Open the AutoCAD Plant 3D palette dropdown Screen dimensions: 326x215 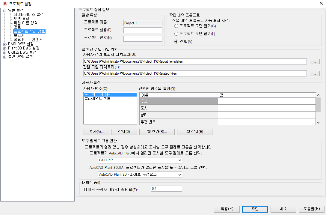tap(180, 175)
